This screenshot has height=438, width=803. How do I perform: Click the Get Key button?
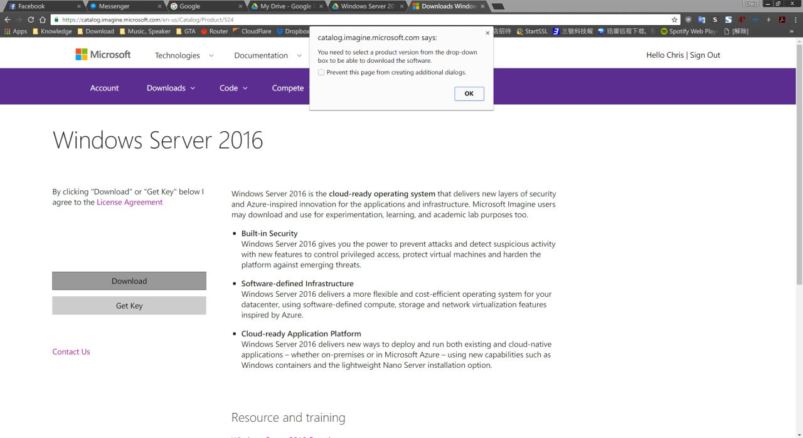point(129,306)
